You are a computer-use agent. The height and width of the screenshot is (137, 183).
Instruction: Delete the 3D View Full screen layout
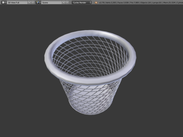click(33, 2)
